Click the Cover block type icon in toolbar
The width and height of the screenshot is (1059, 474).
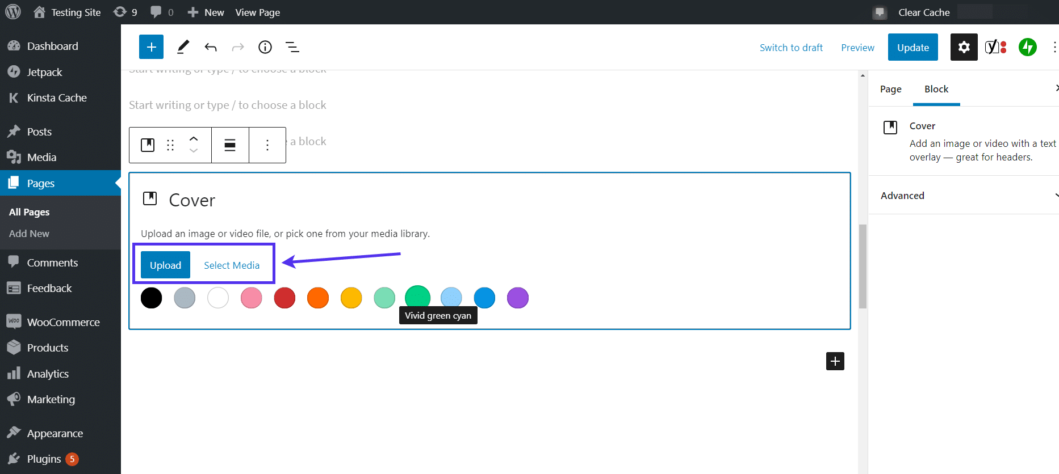148,145
